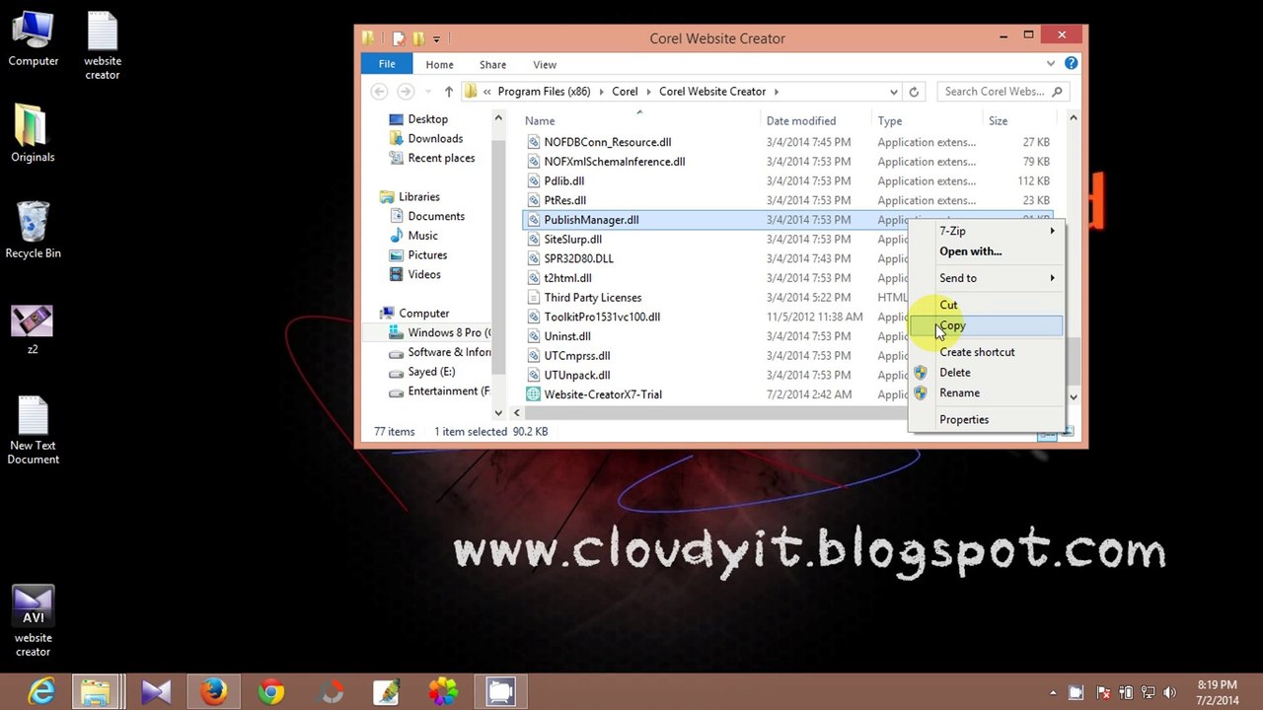The image size is (1263, 710).
Task: Open the Originals folder on desktop
Action: [x=33, y=133]
